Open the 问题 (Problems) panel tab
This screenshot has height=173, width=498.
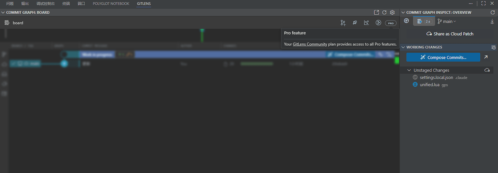pos(10,4)
